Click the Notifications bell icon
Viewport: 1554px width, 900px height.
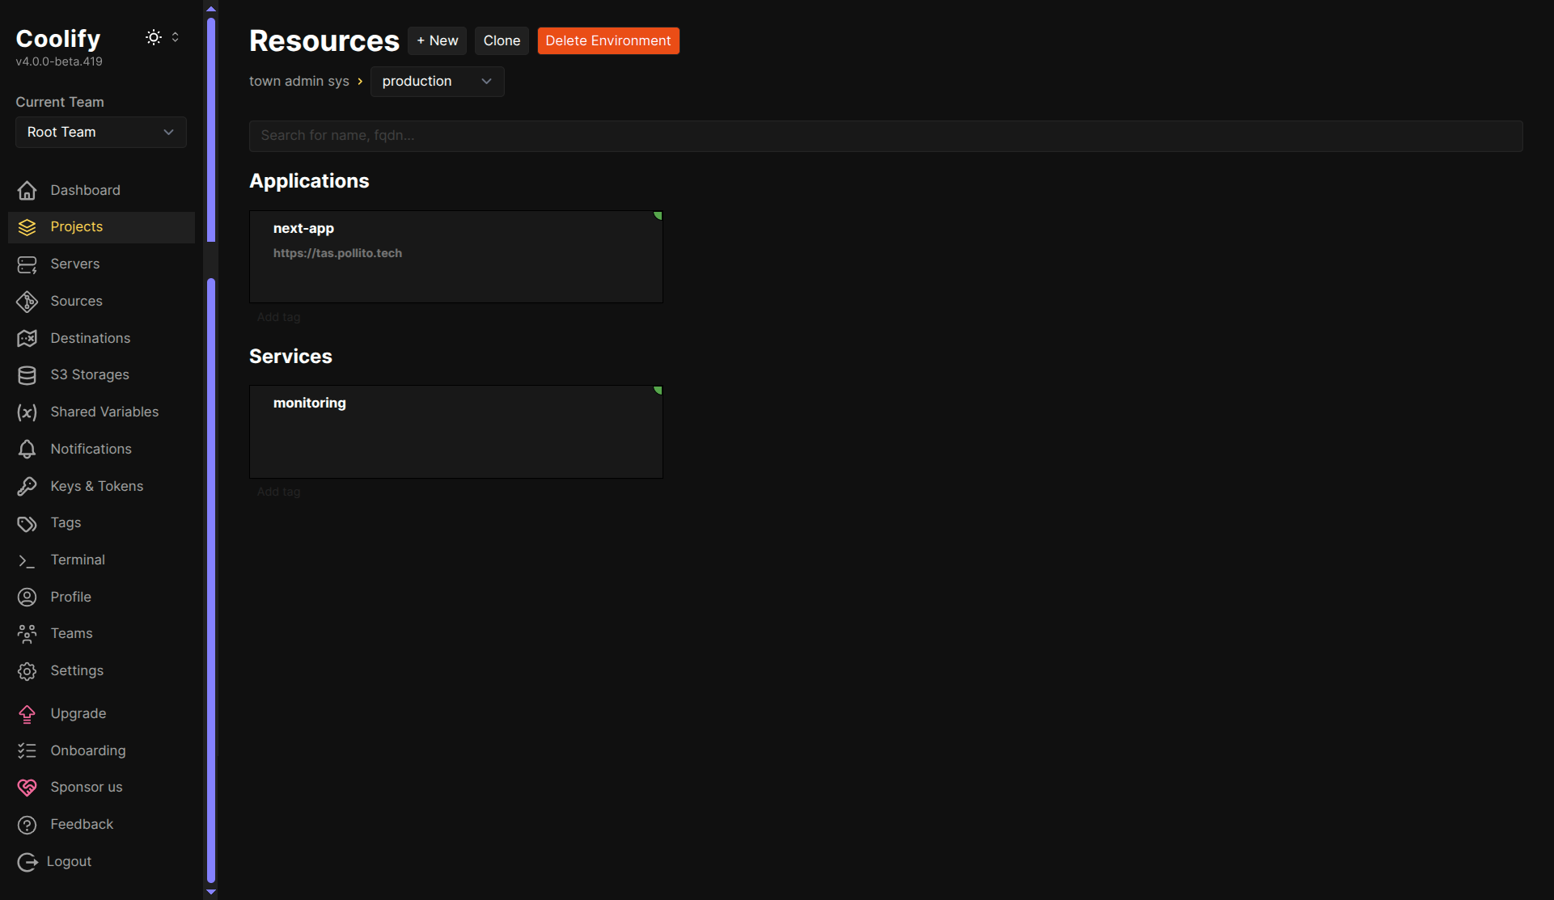[27, 449]
